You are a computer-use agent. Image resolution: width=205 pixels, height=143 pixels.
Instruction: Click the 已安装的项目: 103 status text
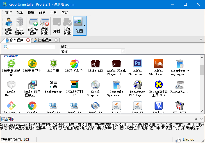point(15,140)
